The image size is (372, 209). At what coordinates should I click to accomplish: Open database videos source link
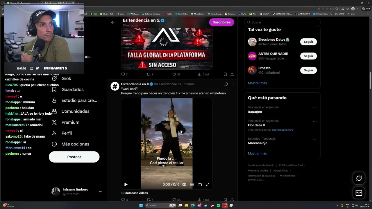tap(136, 193)
